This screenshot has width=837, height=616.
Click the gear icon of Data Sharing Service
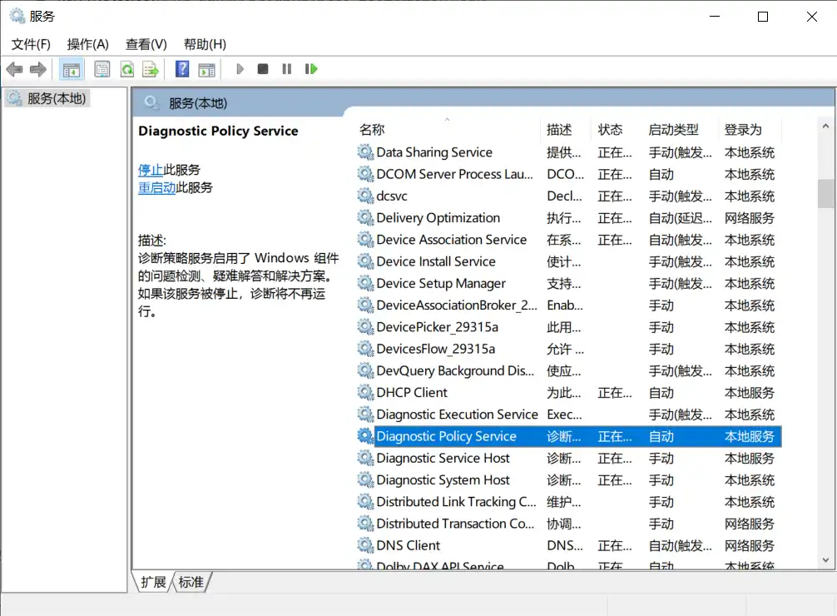point(365,152)
